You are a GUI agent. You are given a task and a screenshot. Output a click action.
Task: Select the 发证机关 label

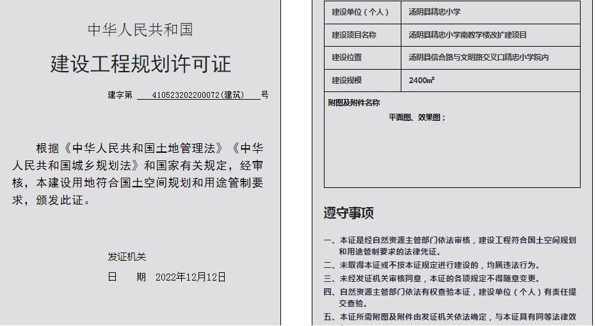127,257
